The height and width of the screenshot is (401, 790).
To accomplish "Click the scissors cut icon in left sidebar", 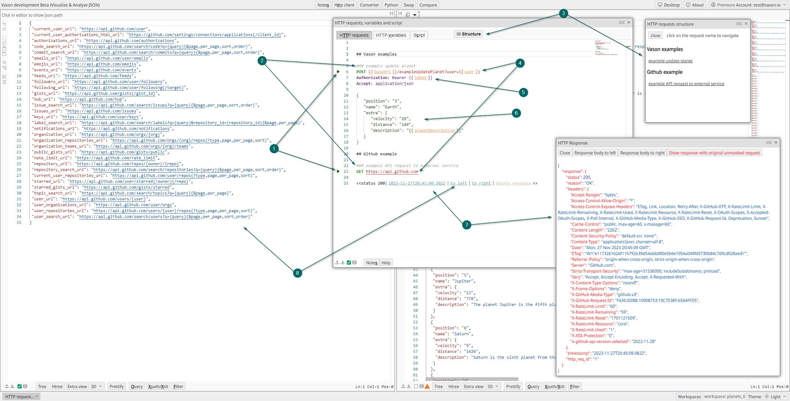I will click(x=4, y=77).
